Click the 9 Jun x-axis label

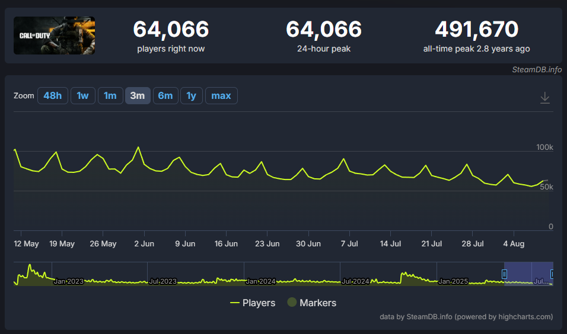tap(185, 244)
